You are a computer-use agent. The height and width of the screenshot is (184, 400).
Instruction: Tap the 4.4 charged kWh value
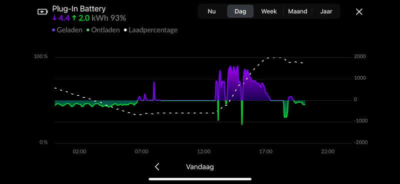[61, 18]
